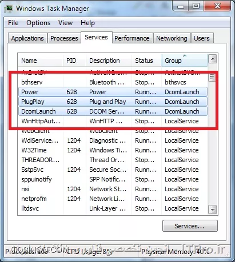Click the Secure Soc... description cell
The width and height of the screenshot is (235, 262).
(108, 170)
